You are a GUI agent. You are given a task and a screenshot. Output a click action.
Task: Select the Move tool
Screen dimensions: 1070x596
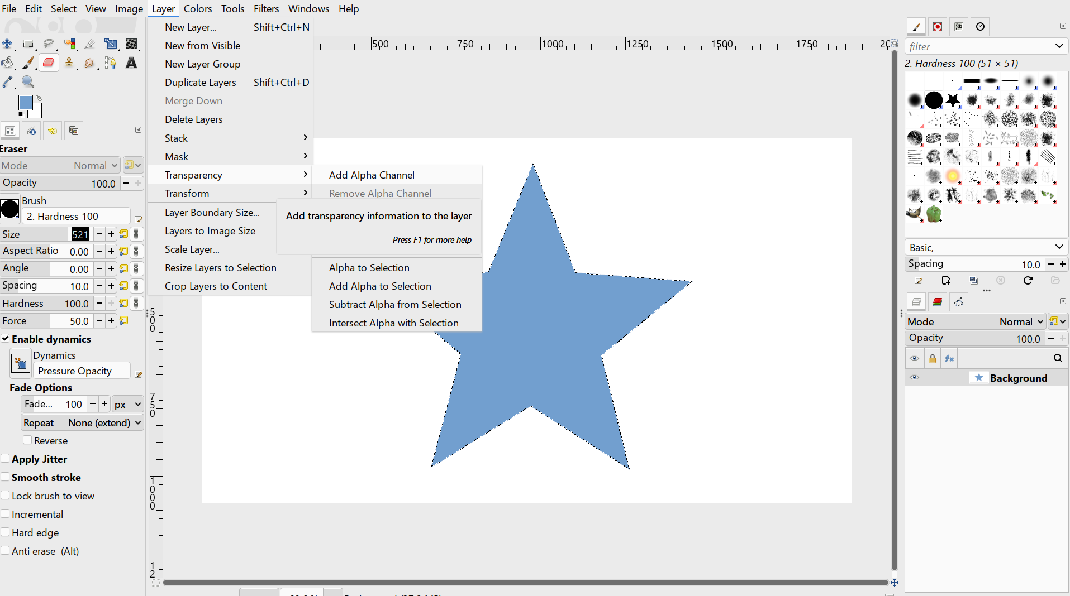8,44
